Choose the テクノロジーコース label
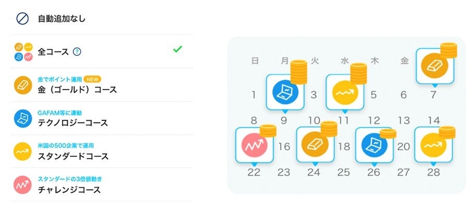Image resolution: width=474 pixels, height=209 pixels. 73,123
